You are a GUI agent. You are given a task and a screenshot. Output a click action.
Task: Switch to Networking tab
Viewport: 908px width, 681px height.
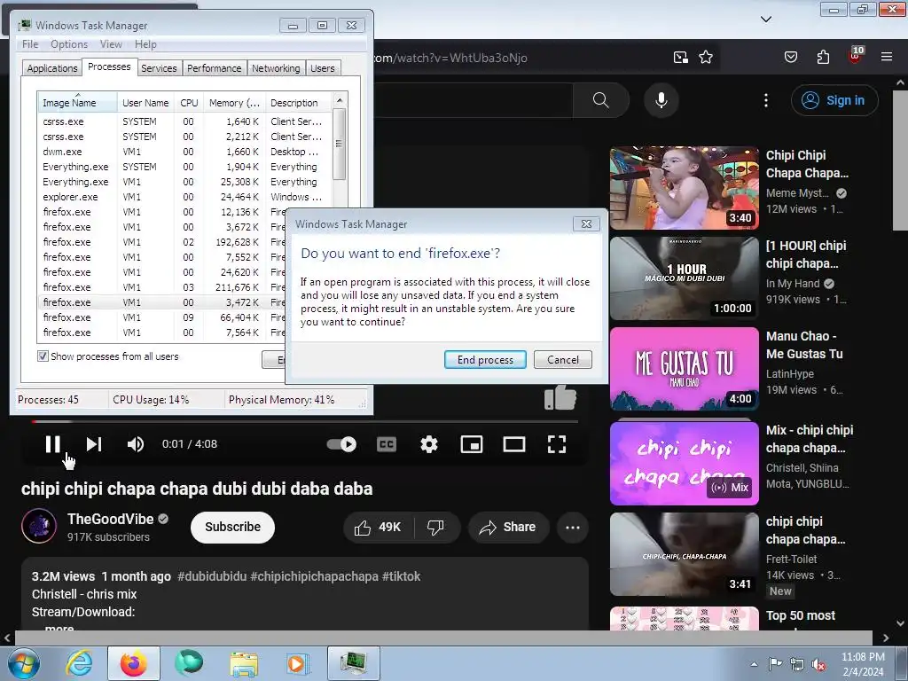click(276, 68)
